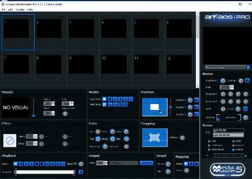This screenshot has height=179, width=252.
Task: Select the additive (plus) Copy Mode icon
Action: click(110, 99)
